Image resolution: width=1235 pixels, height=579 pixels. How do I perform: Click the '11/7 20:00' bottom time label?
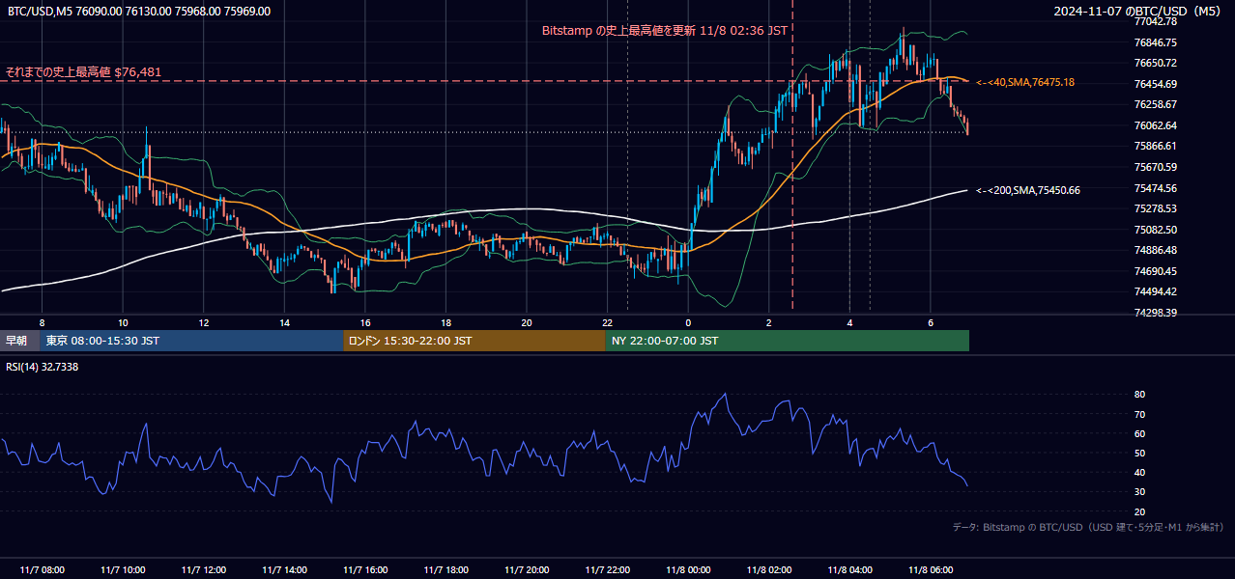(x=527, y=570)
